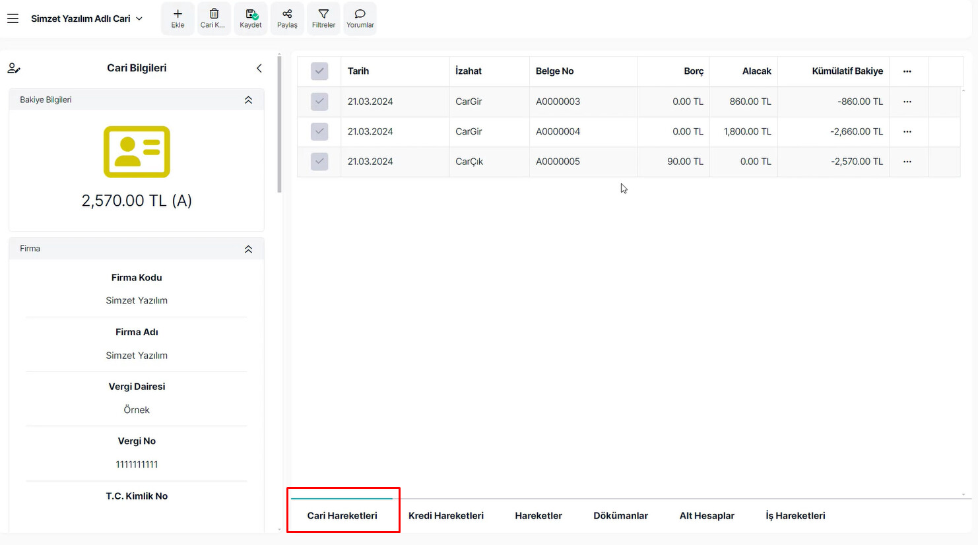Click the Kaydet save toolbar button
978x545 pixels.
point(251,18)
